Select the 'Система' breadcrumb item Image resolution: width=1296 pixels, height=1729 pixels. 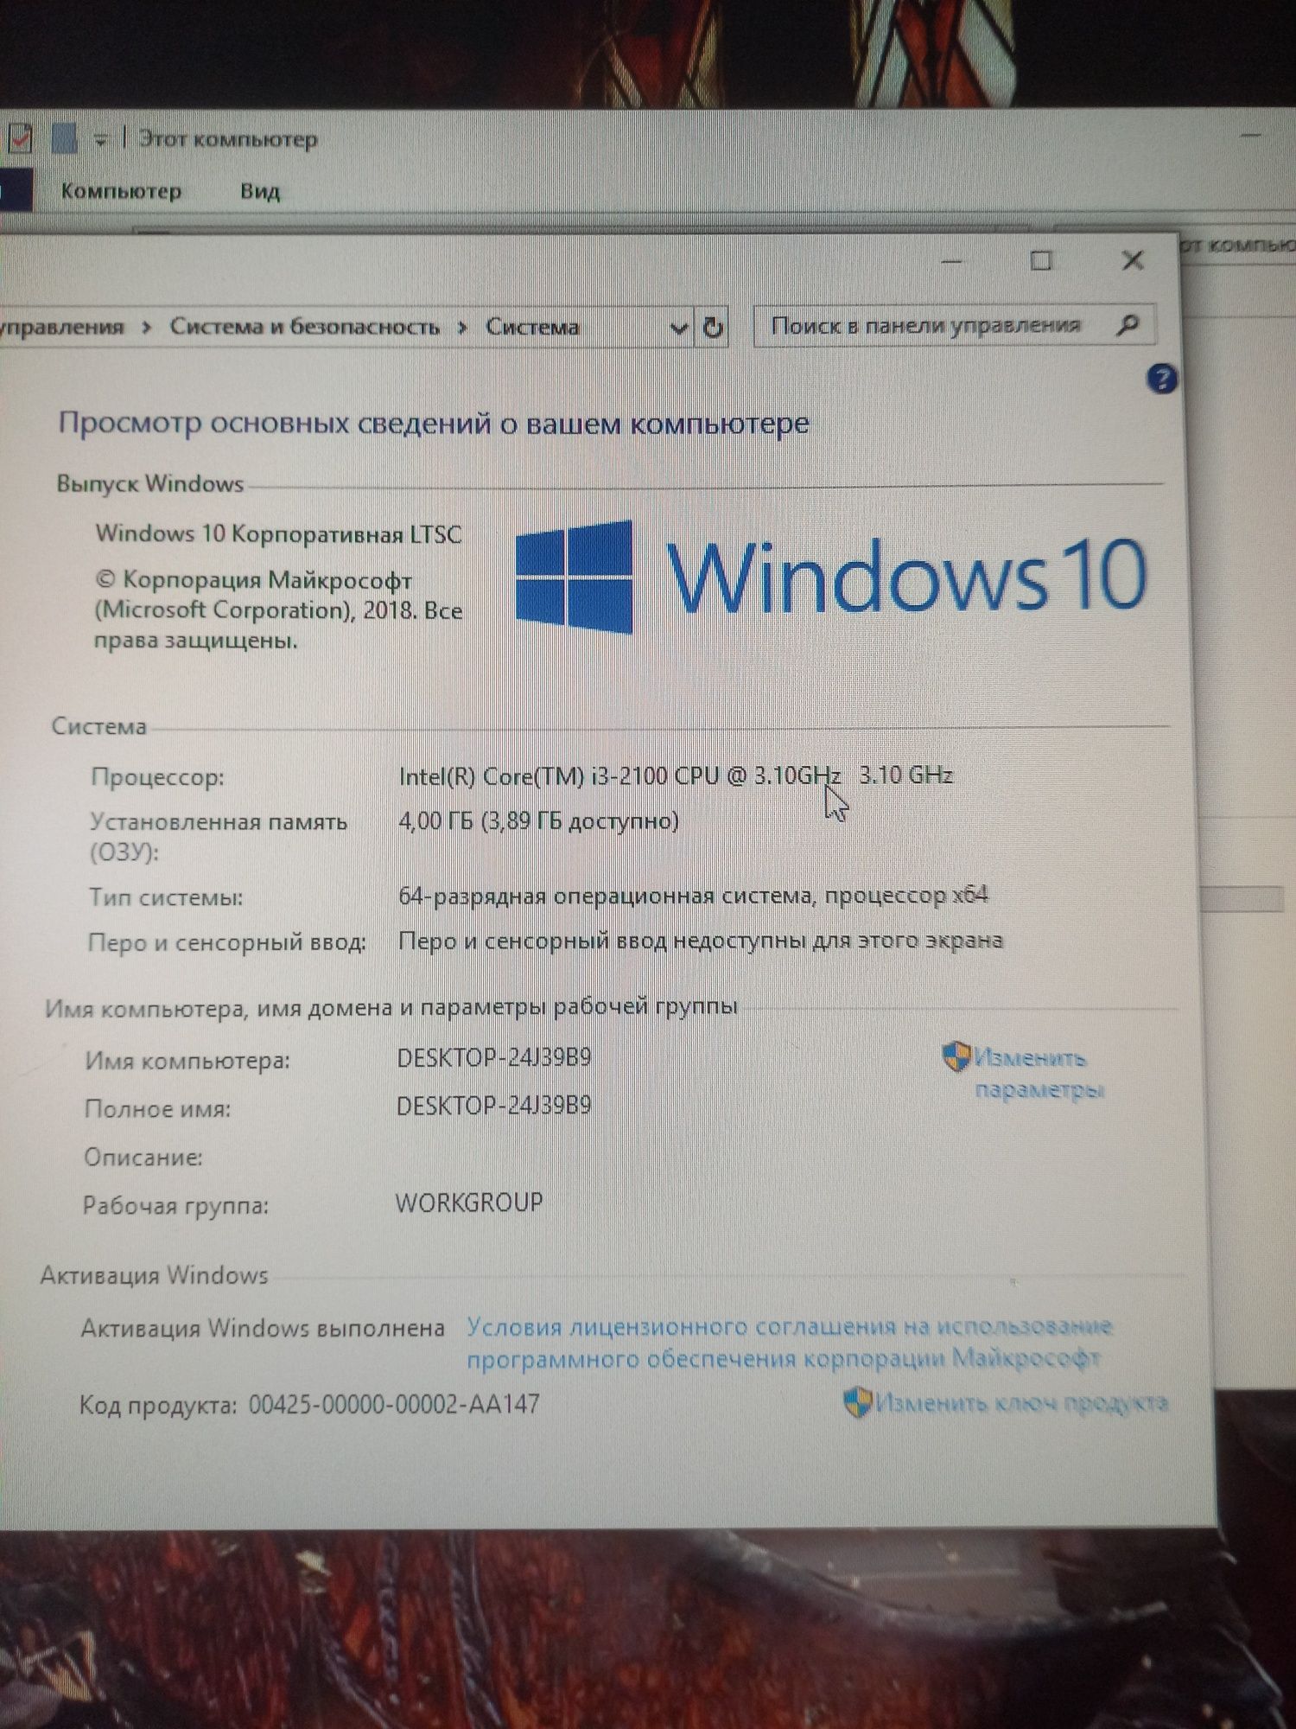coord(531,327)
